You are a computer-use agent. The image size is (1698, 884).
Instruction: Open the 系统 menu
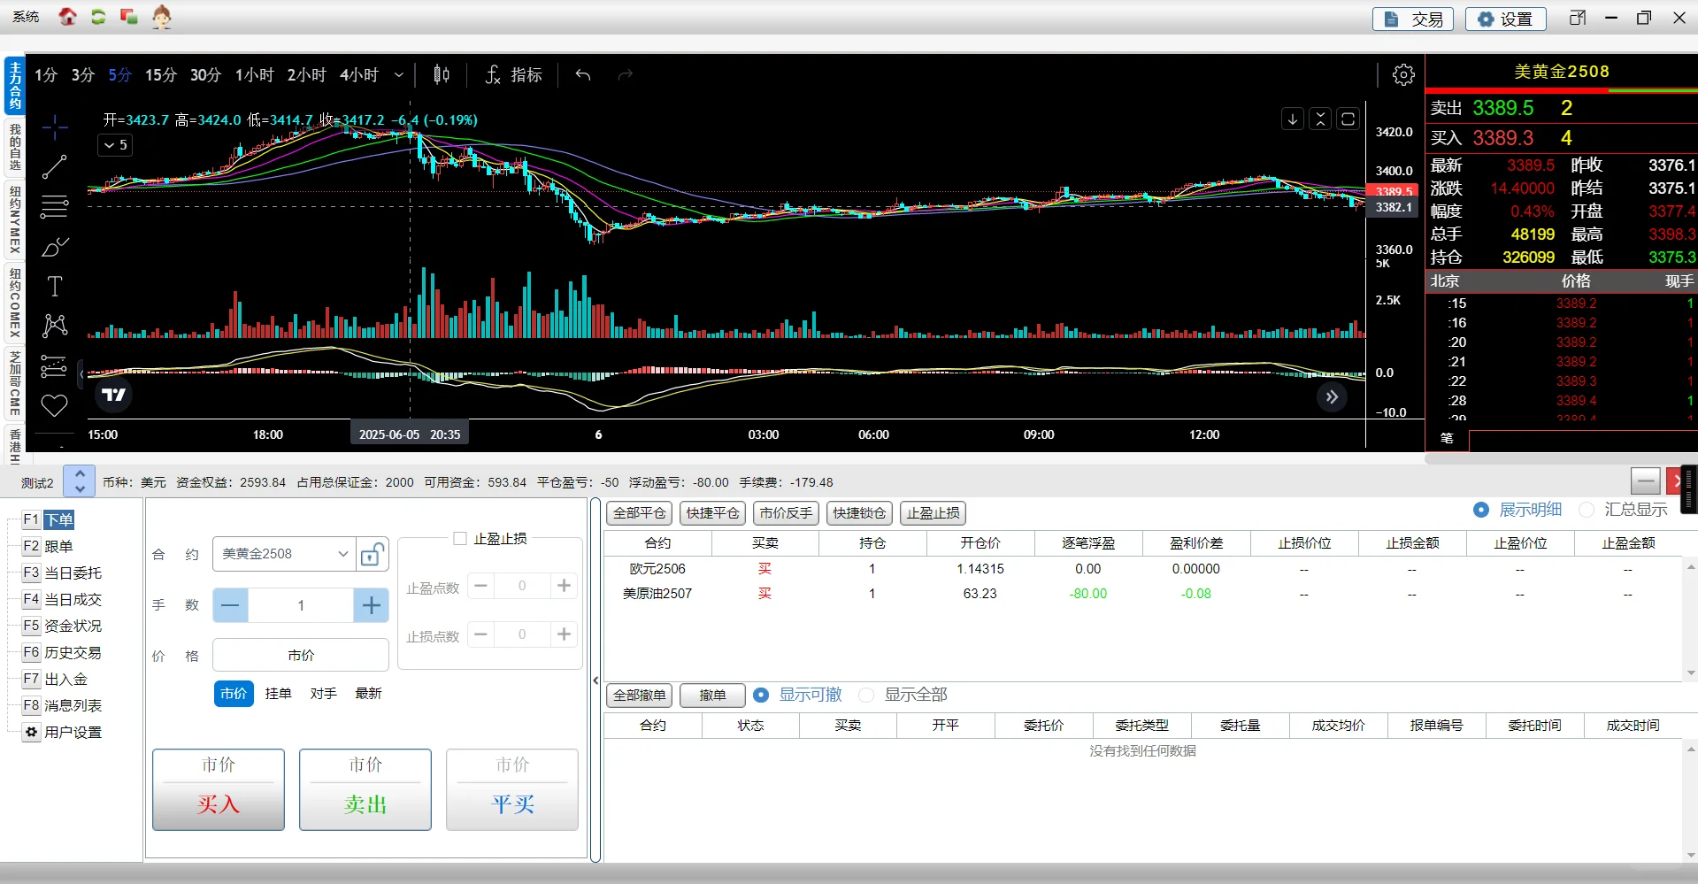tap(26, 17)
